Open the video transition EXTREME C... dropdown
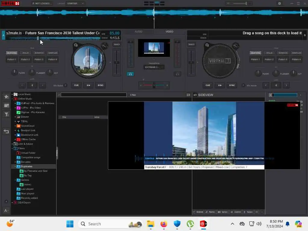308x231 pixels. (154, 67)
